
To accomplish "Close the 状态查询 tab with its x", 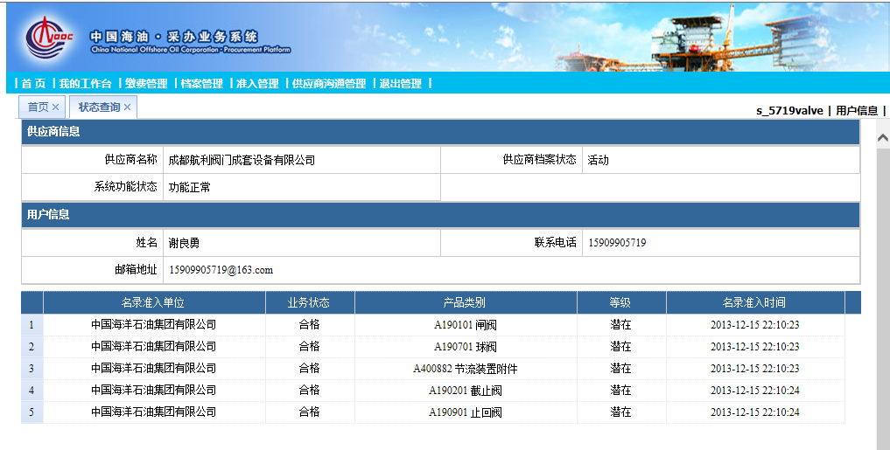I will coord(127,107).
